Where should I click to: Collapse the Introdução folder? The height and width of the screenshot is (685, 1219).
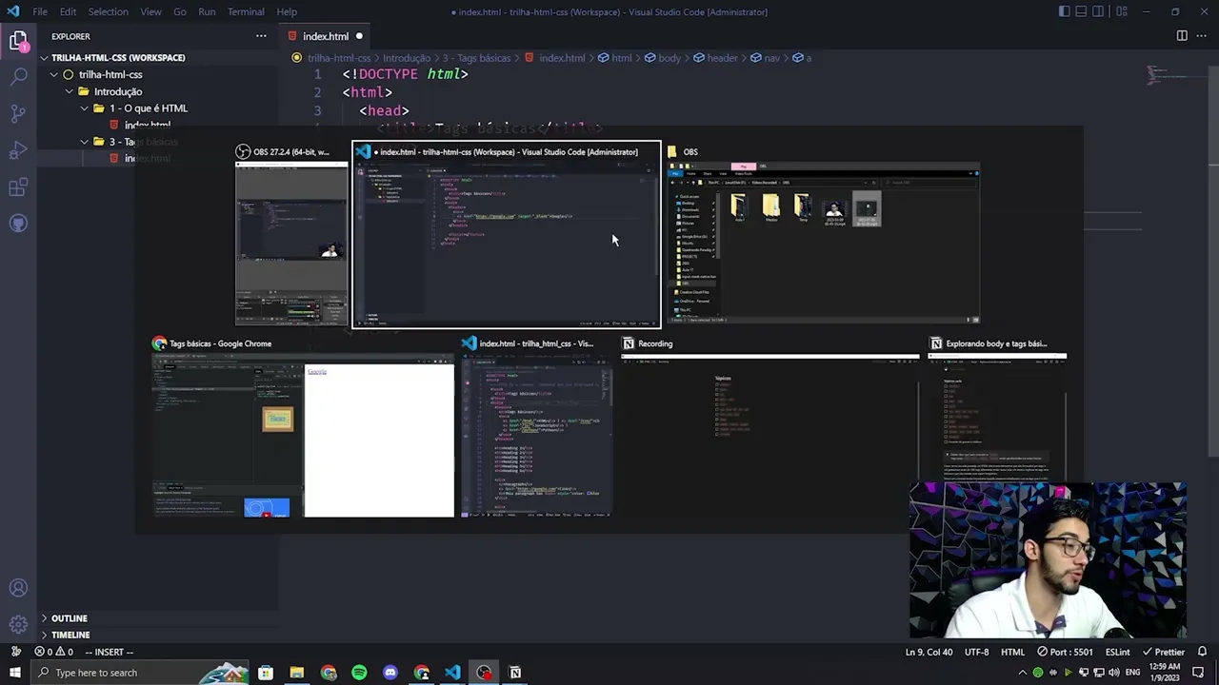pos(118,91)
